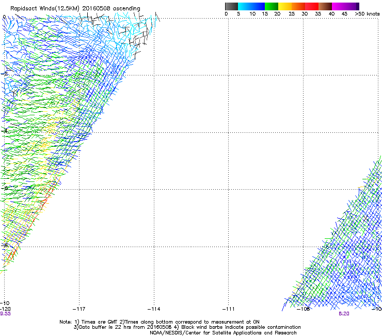
Task: Click the green 15-20 knots legend swatch
Action: click(x=272, y=6)
